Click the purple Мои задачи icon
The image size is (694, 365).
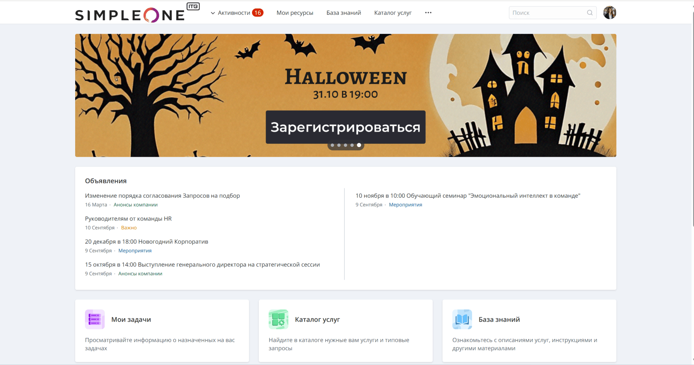click(95, 319)
